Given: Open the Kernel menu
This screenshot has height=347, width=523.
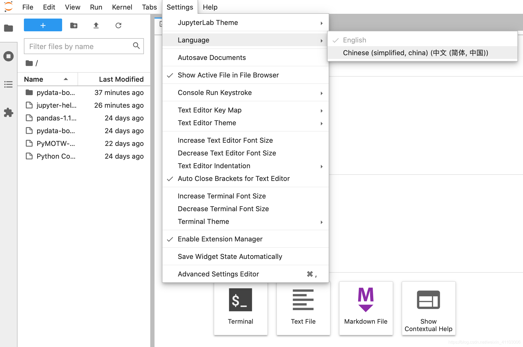Looking at the screenshot, I should pyautogui.click(x=122, y=7).
